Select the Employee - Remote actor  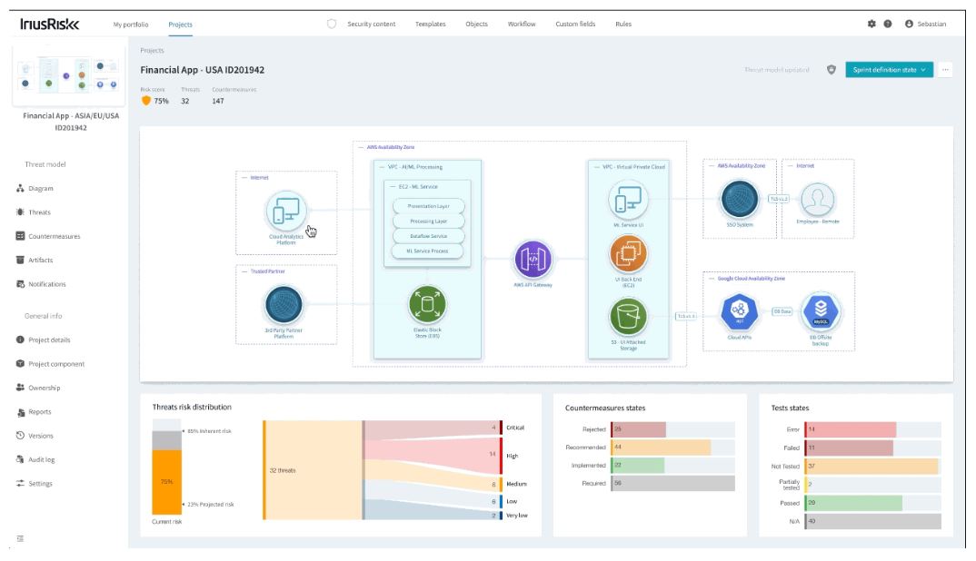[x=817, y=200]
